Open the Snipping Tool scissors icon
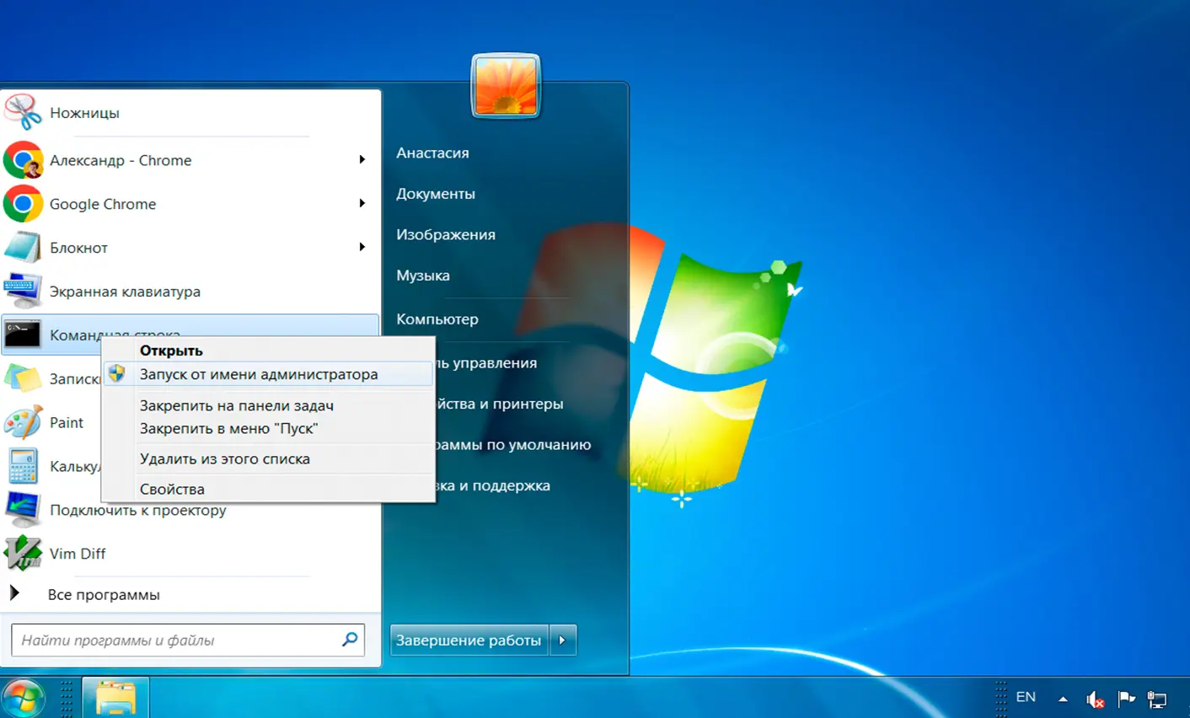The height and width of the screenshot is (718, 1190). [x=23, y=112]
